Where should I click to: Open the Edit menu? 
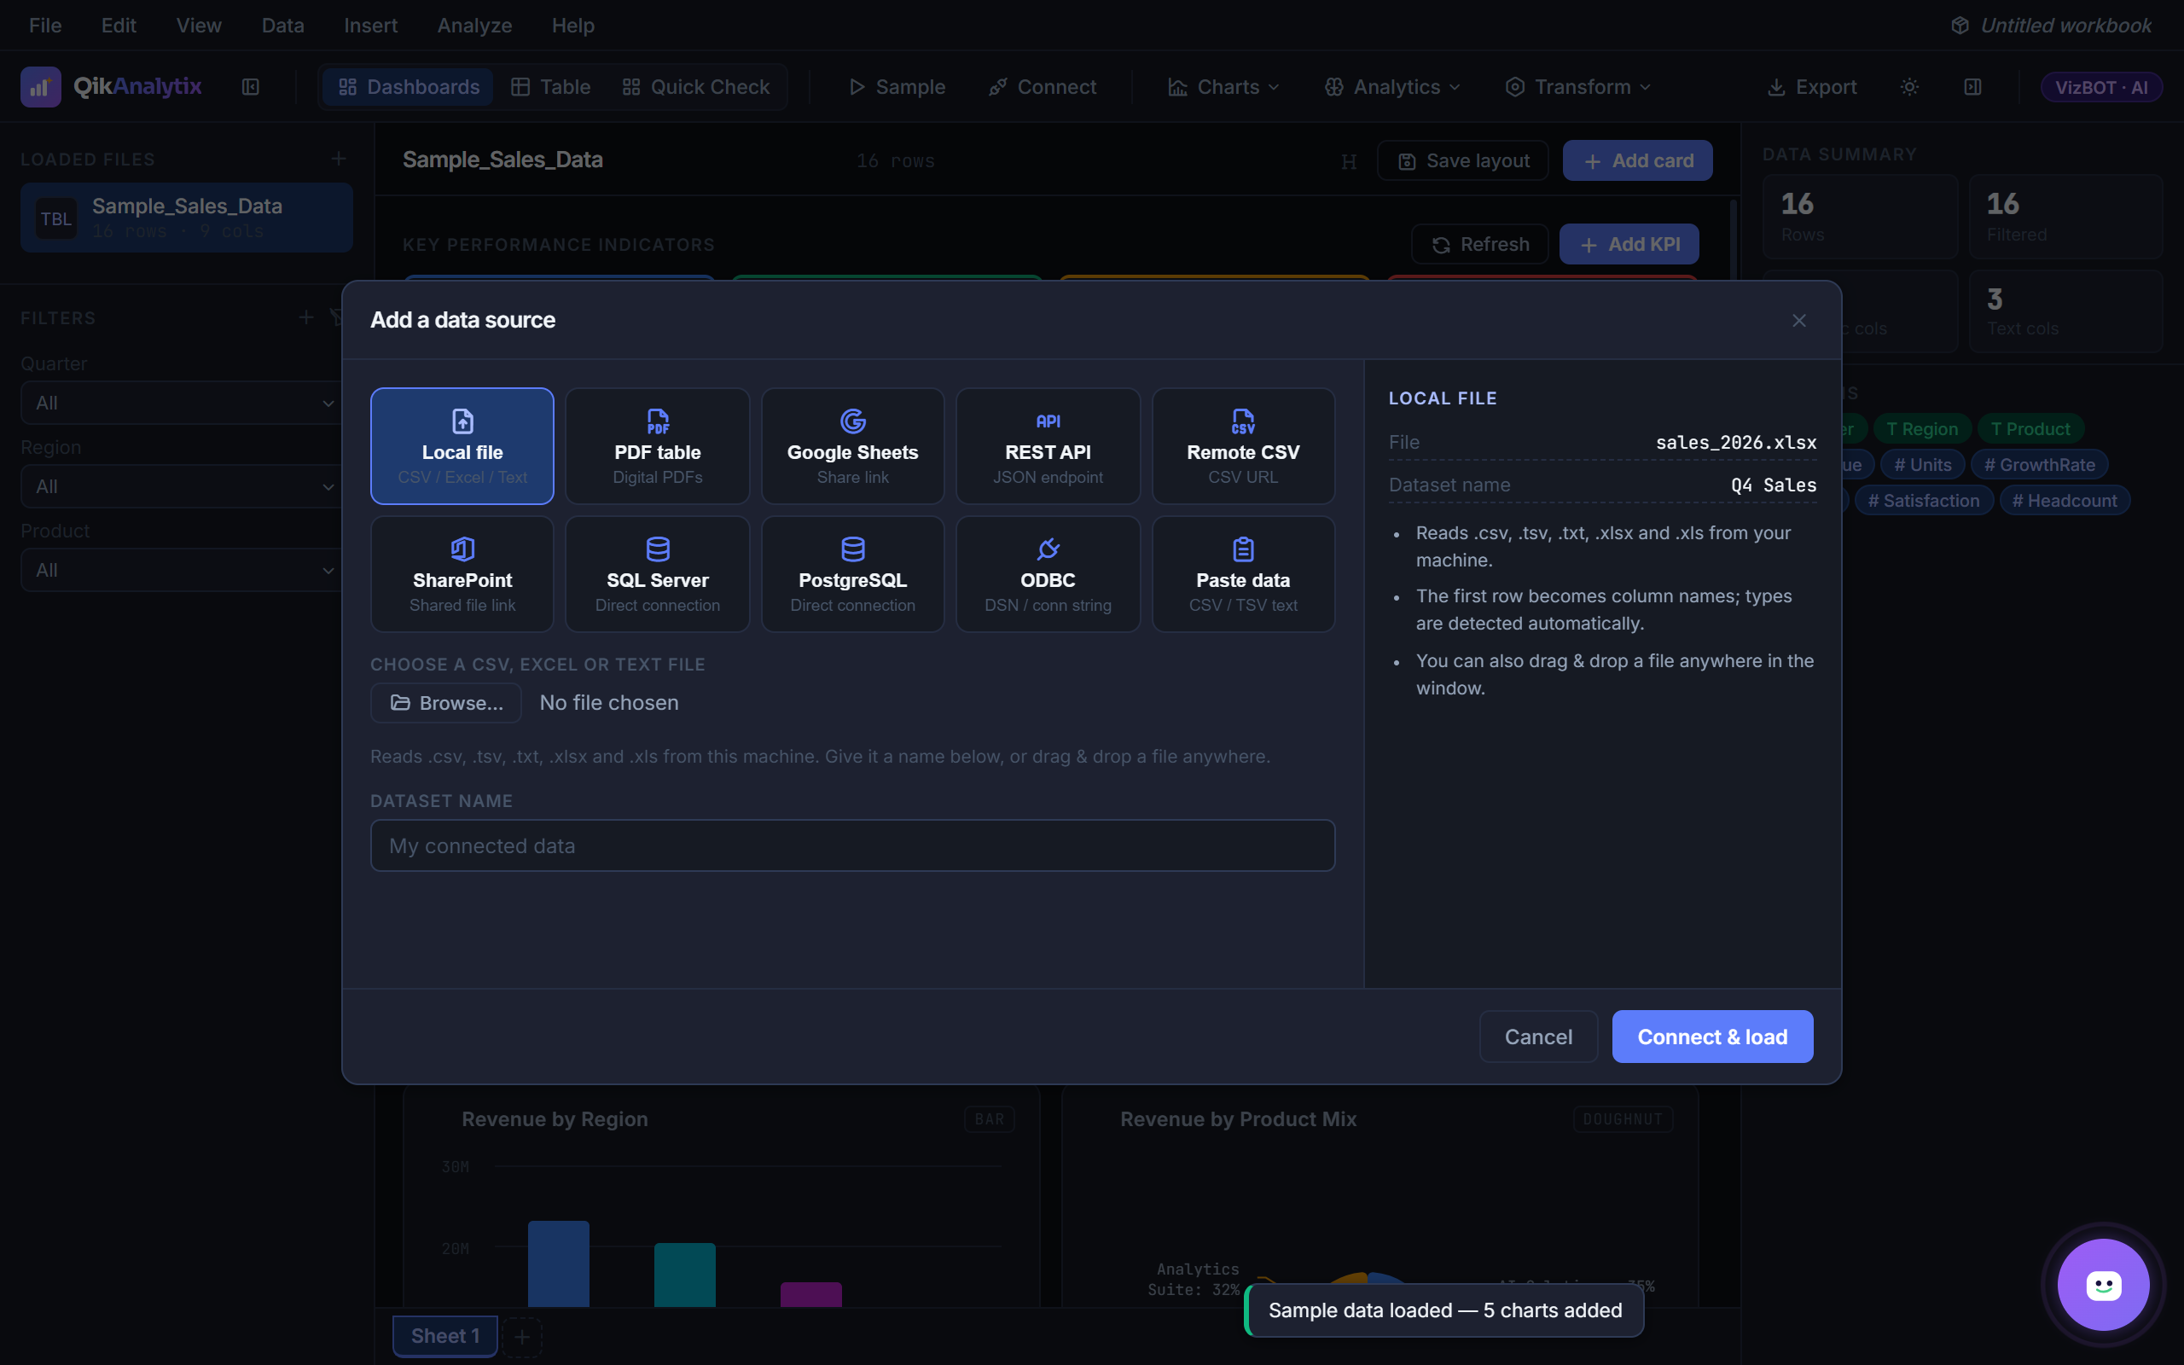[119, 26]
